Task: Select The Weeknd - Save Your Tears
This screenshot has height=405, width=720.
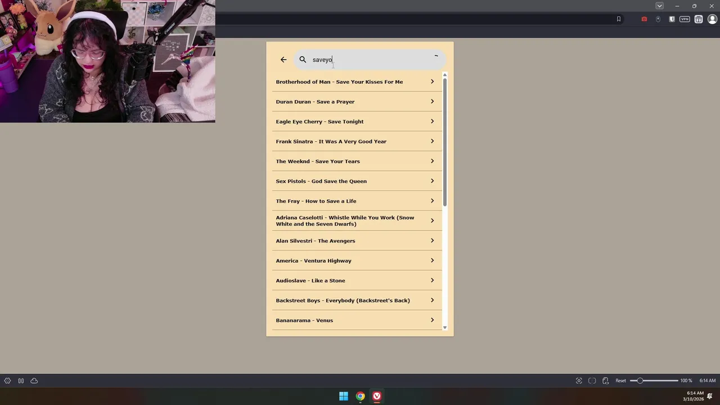Action: tap(357, 161)
